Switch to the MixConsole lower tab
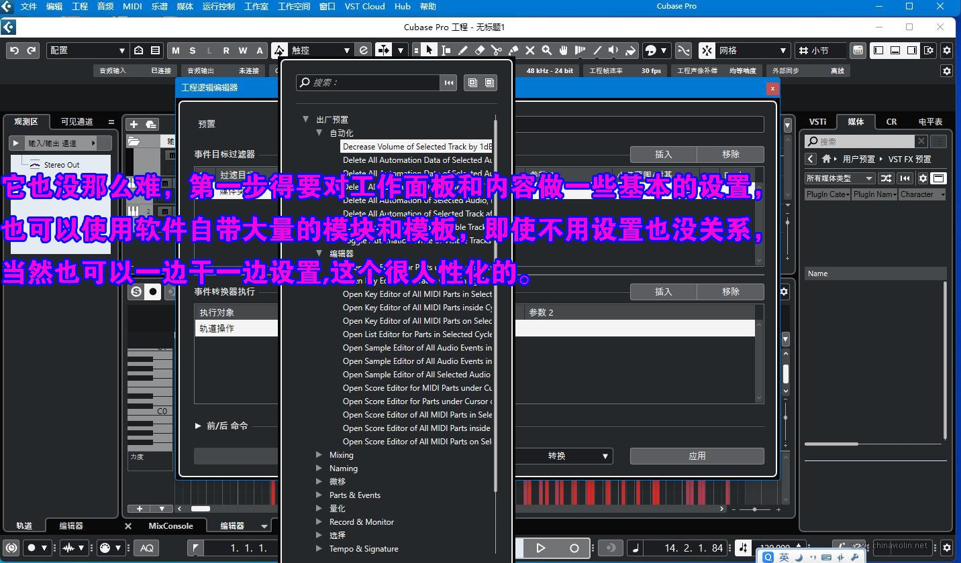 point(170,526)
